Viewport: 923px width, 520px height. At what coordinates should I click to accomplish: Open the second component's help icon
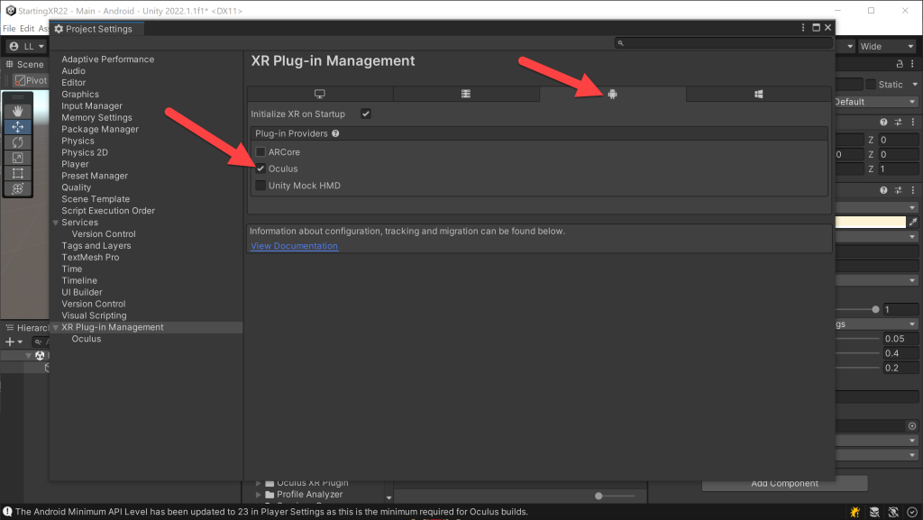(883, 190)
